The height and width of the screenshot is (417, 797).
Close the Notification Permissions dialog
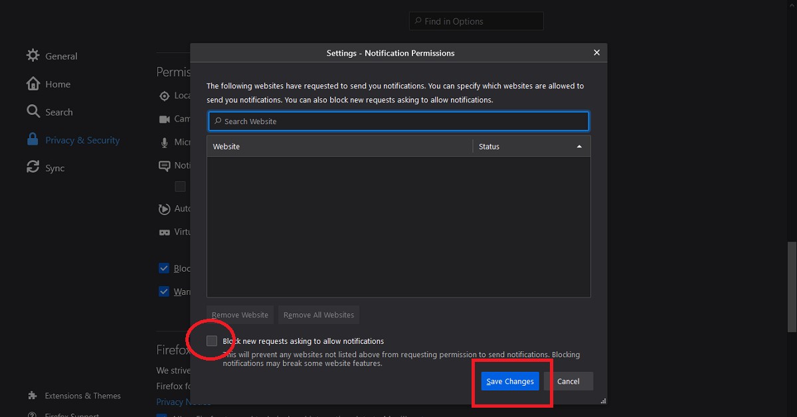596,53
